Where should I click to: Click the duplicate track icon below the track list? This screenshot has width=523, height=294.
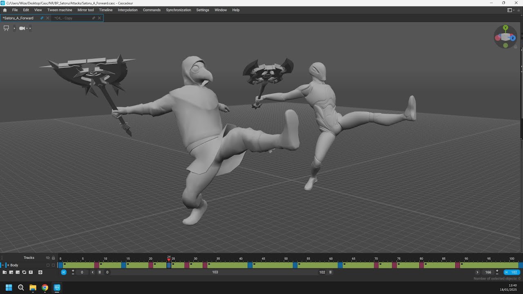[x=24, y=272]
